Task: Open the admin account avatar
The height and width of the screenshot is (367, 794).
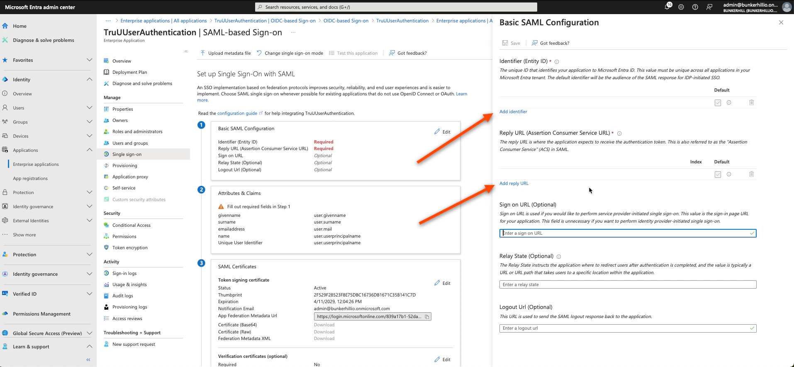Action: click(x=787, y=7)
